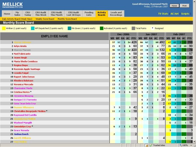This screenshot has height=147, width=196.
Task: Click the EMPLOYEE NAME column header
Action: pos(55,36)
